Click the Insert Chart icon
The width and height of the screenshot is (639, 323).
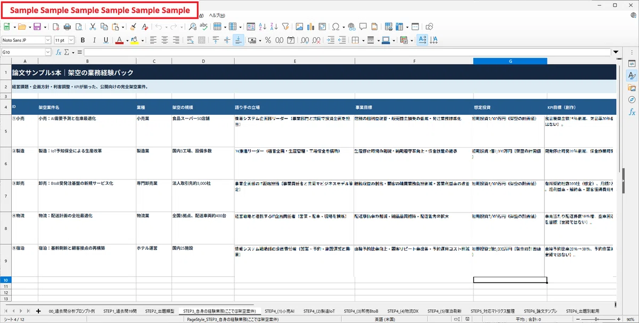tap(310, 27)
